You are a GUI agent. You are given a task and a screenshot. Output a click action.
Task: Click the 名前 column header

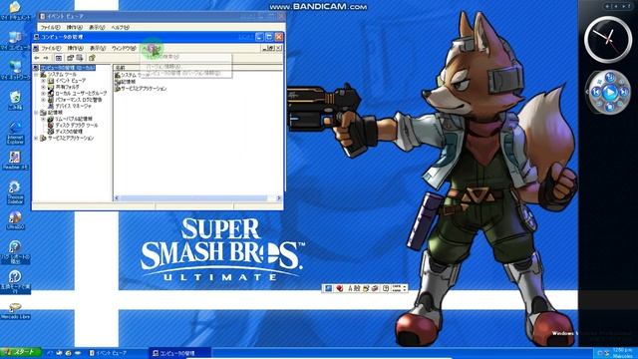(197, 68)
